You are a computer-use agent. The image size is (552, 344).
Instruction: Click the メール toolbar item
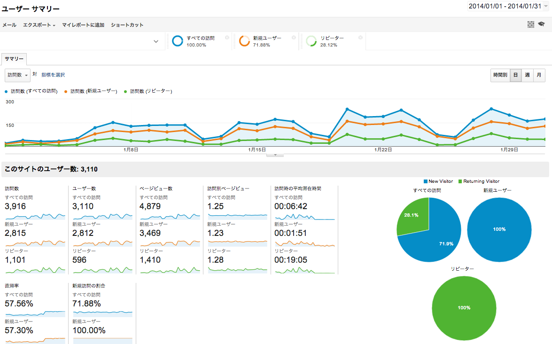tap(9, 25)
